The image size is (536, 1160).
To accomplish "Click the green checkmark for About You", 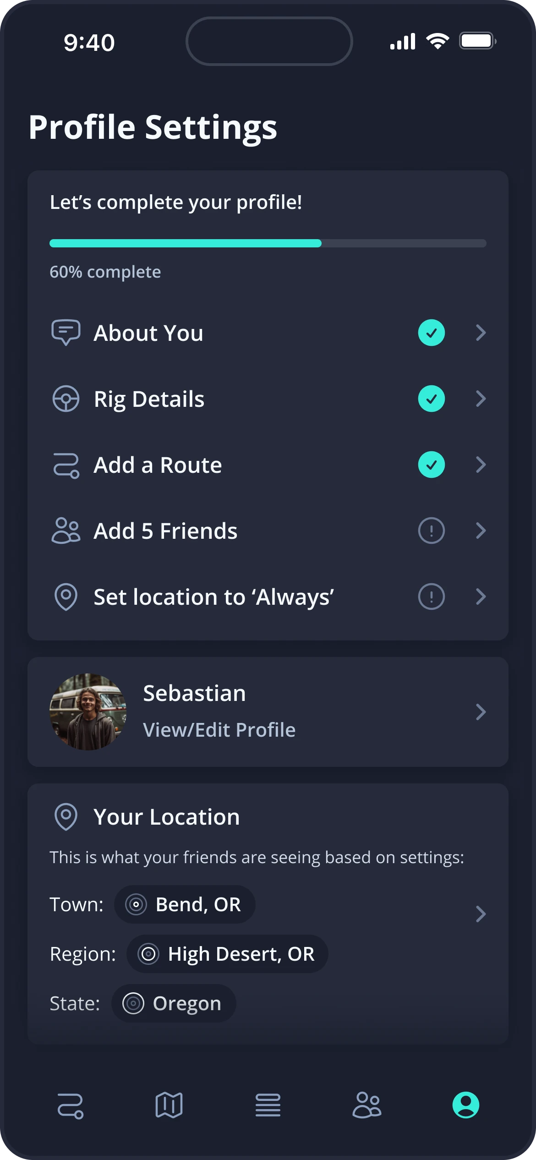I will click(432, 333).
